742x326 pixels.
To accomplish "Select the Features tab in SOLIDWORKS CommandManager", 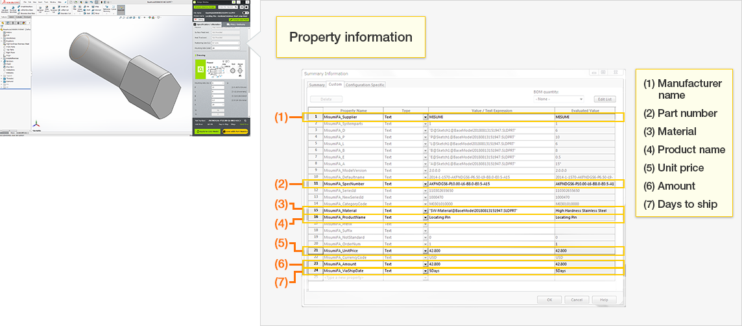I will (4, 17).
